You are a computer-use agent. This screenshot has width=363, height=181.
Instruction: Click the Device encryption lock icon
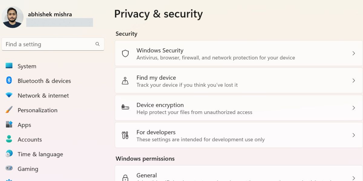(x=125, y=108)
